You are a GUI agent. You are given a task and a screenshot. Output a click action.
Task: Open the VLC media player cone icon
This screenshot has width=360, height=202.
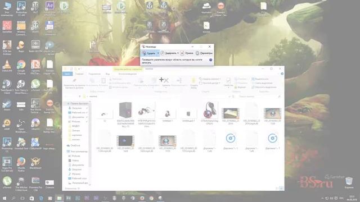7,65
